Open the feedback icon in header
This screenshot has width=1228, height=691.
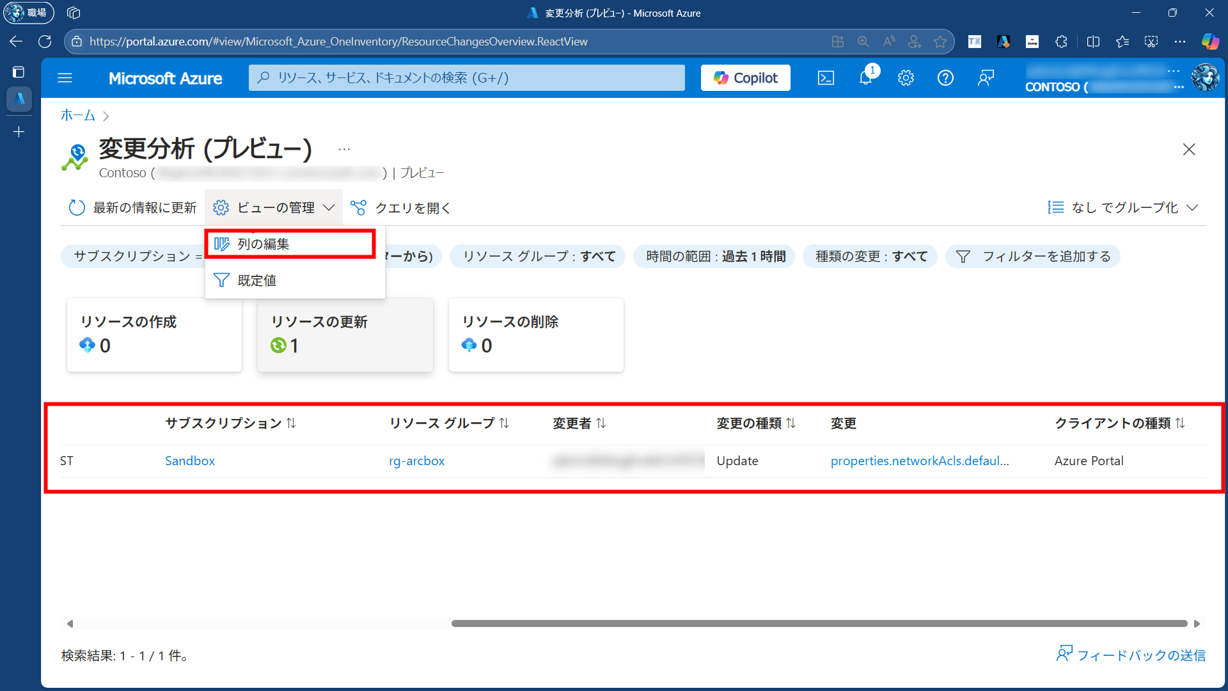pyautogui.click(x=986, y=78)
